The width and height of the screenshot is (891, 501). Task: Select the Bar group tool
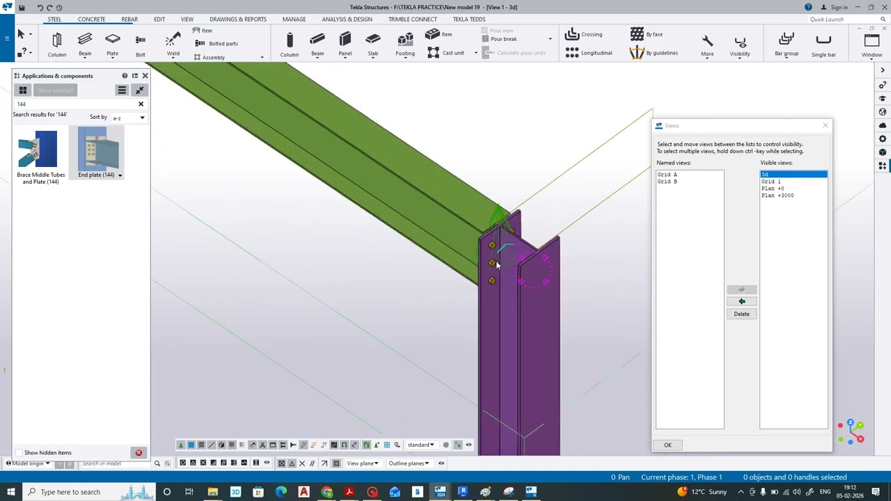click(x=787, y=45)
